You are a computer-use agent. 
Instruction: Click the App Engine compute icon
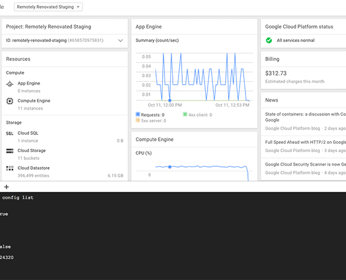pyautogui.click(x=9, y=84)
